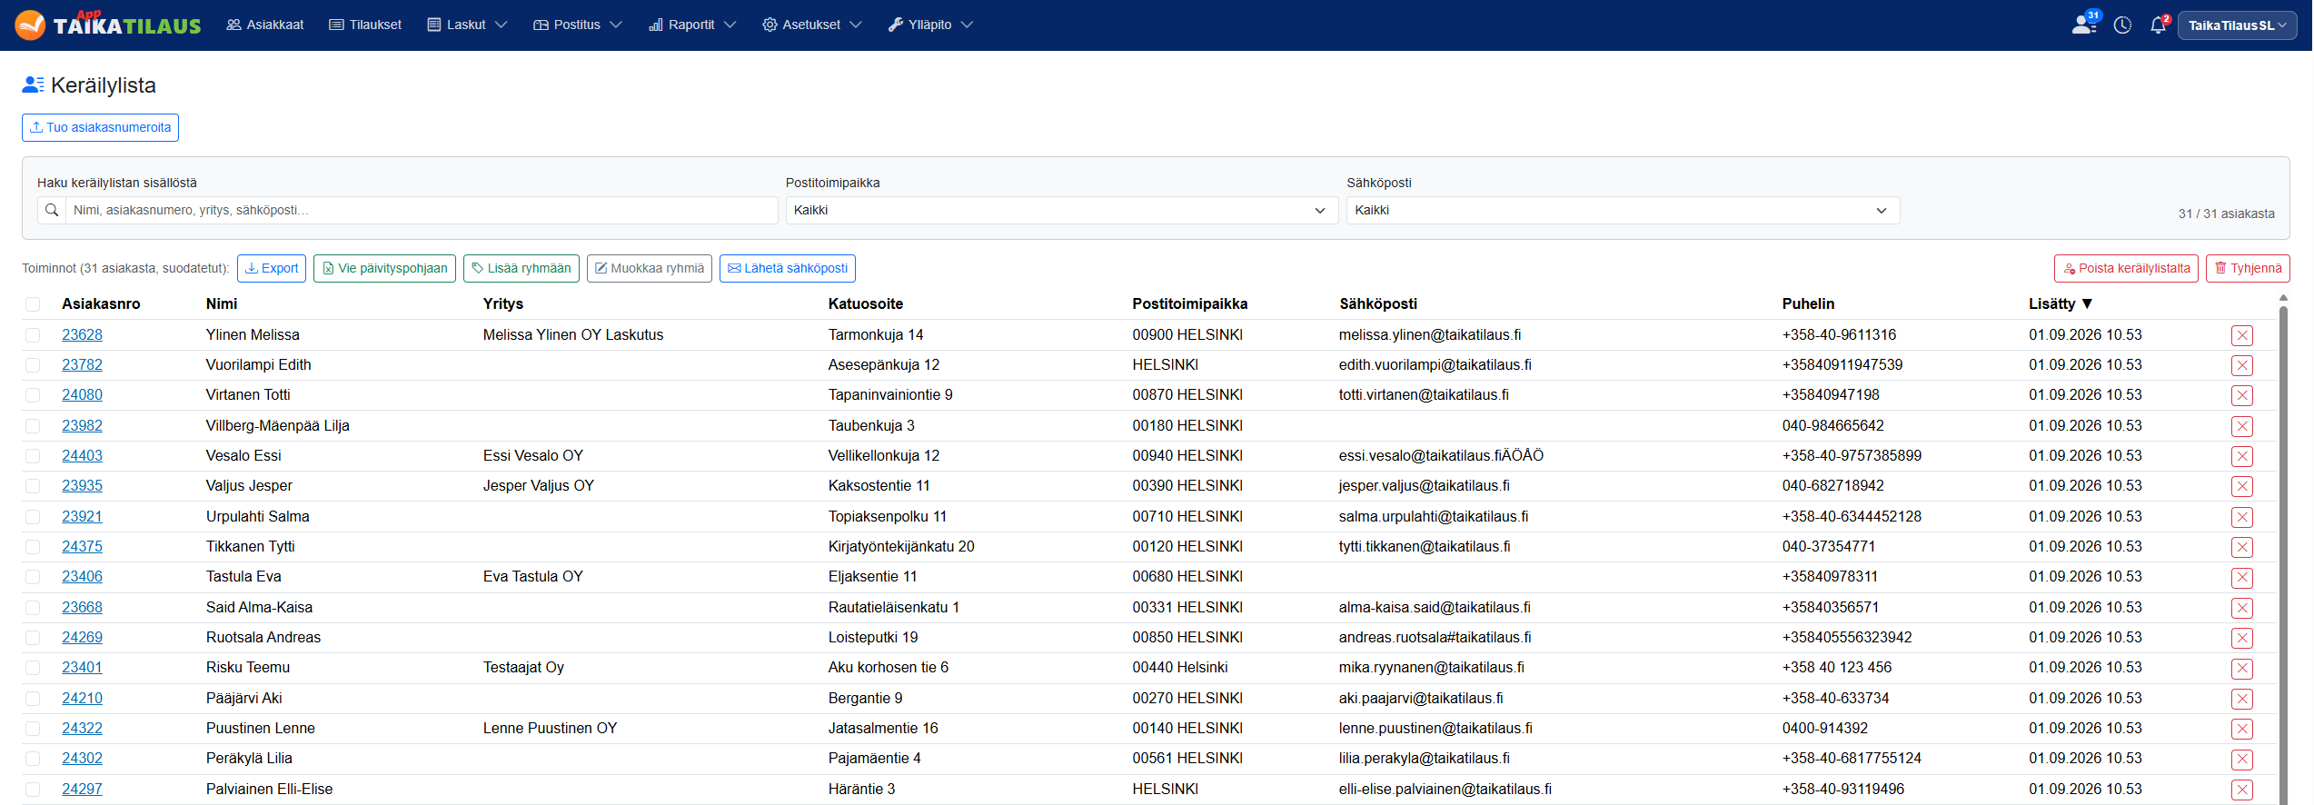Click the TaikaTilaus logo
This screenshot has height=805, width=2314.
click(x=108, y=25)
